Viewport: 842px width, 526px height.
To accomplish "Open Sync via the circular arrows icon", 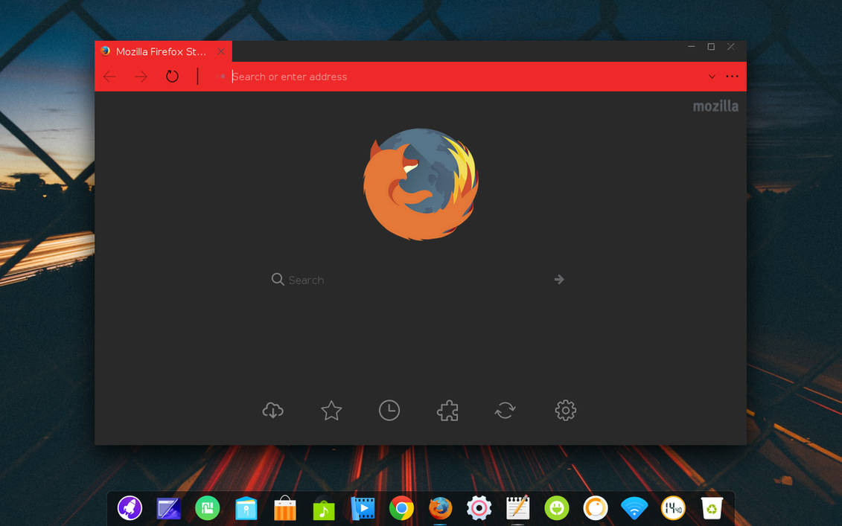I will [x=505, y=411].
